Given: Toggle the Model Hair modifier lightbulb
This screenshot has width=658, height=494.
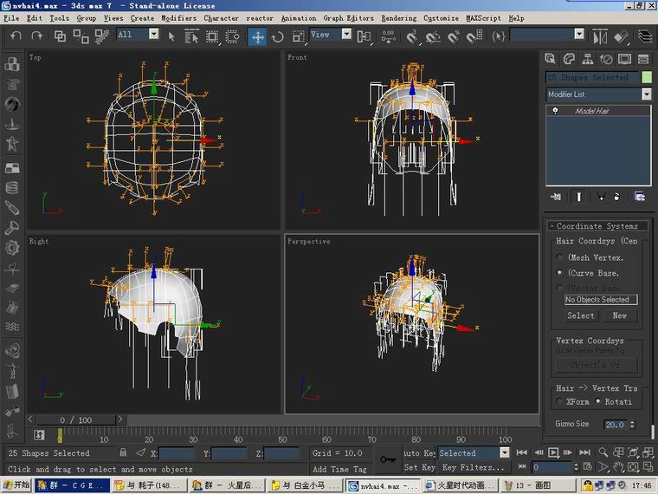Looking at the screenshot, I should pyautogui.click(x=555, y=111).
